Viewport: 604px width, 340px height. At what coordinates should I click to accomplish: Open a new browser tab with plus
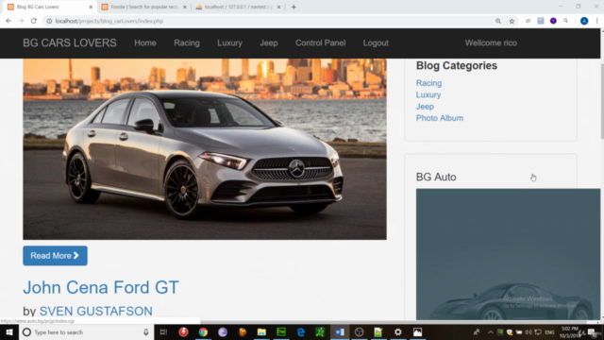tap(294, 7)
